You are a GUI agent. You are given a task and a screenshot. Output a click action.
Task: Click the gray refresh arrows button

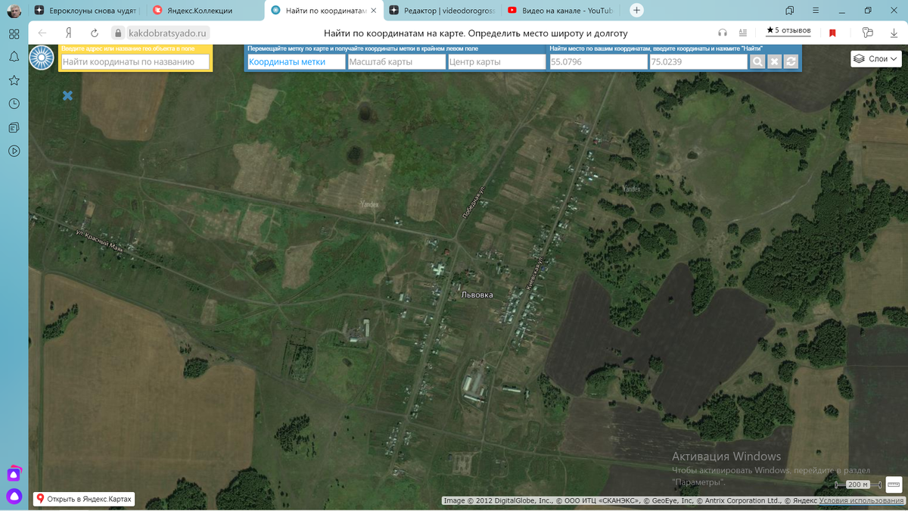pyautogui.click(x=791, y=62)
